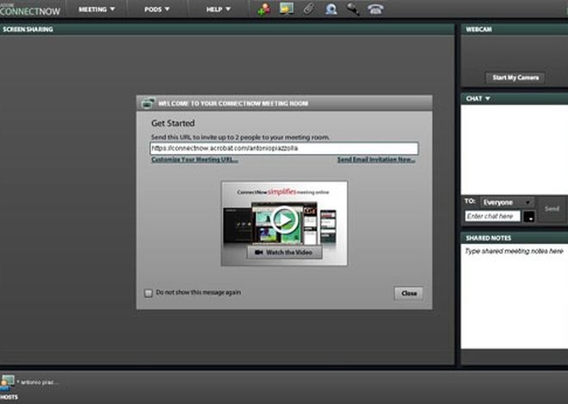Open the Meeting menu
This screenshot has width=568, height=404.
pyautogui.click(x=96, y=9)
